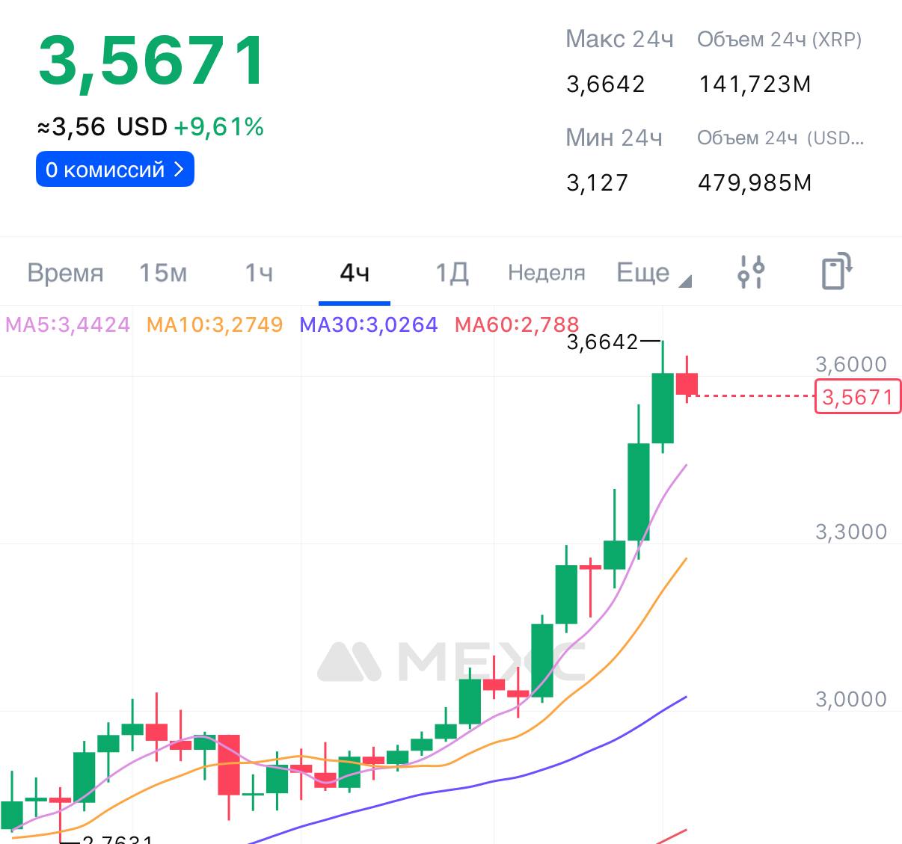Tap the 3,3000 price axis label
Image resolution: width=902 pixels, height=844 pixels.
pyautogui.click(x=851, y=532)
